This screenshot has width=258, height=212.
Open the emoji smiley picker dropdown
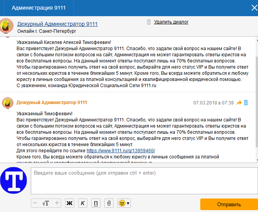point(124,203)
